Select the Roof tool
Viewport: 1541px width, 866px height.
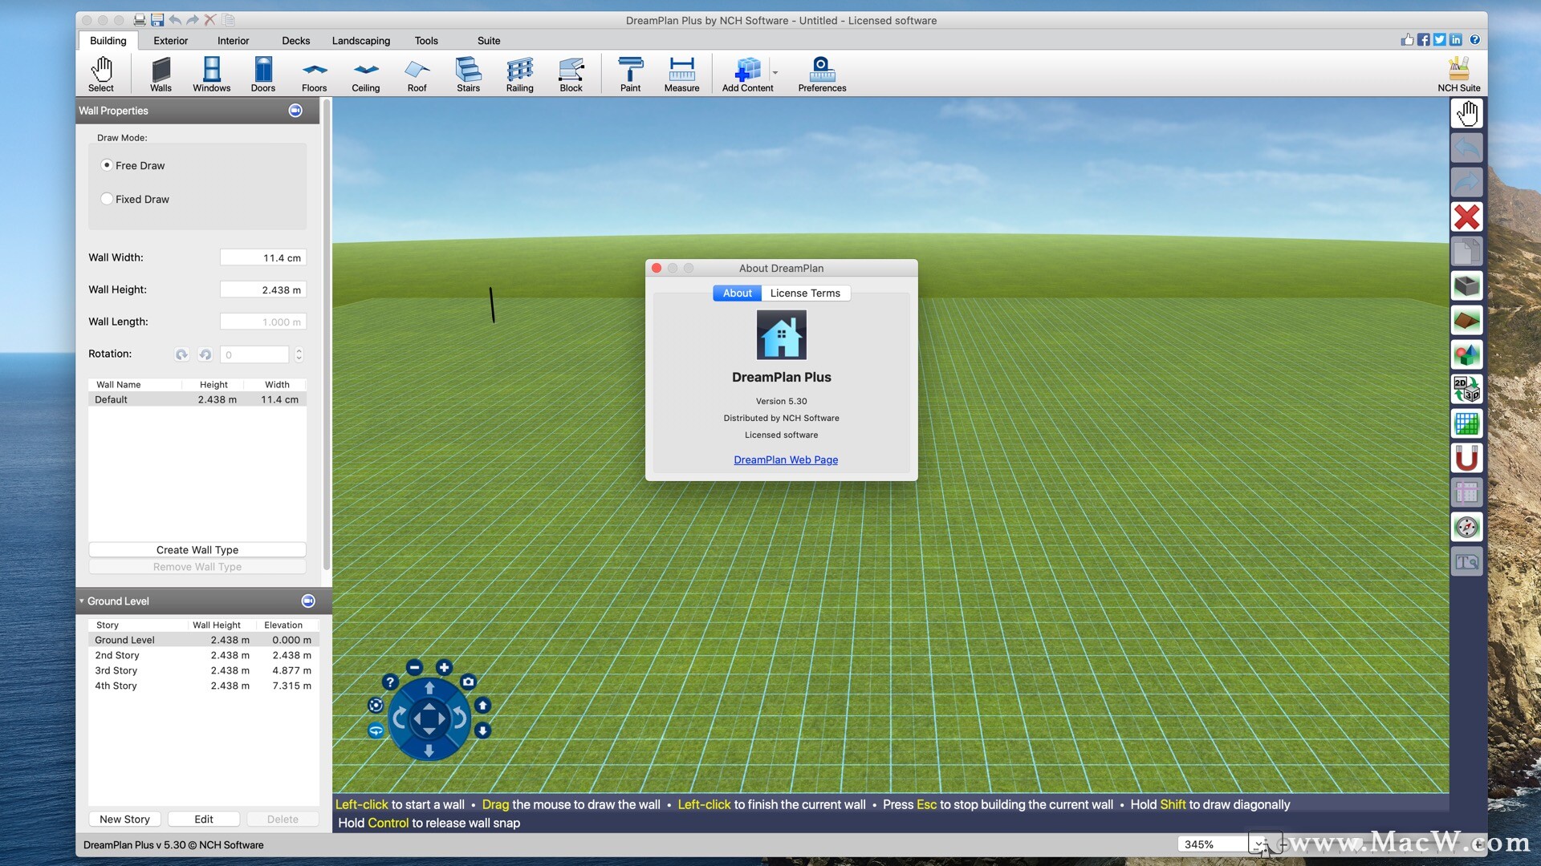(x=416, y=72)
